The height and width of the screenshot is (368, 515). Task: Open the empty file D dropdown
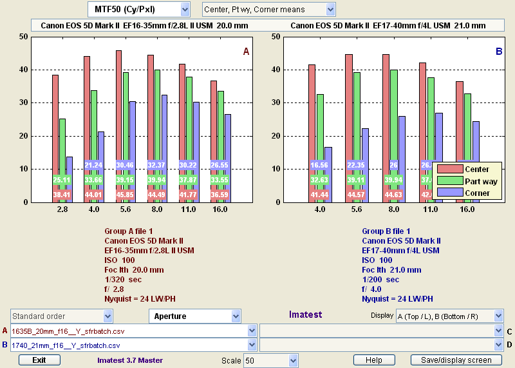pyautogui.click(x=381, y=345)
